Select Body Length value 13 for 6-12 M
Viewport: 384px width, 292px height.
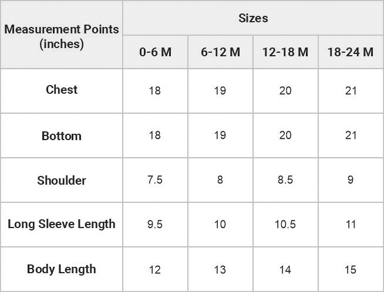(x=220, y=270)
